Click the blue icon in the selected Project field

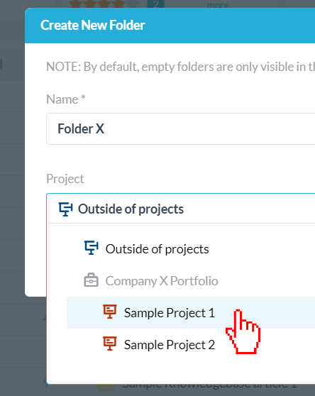(x=65, y=209)
